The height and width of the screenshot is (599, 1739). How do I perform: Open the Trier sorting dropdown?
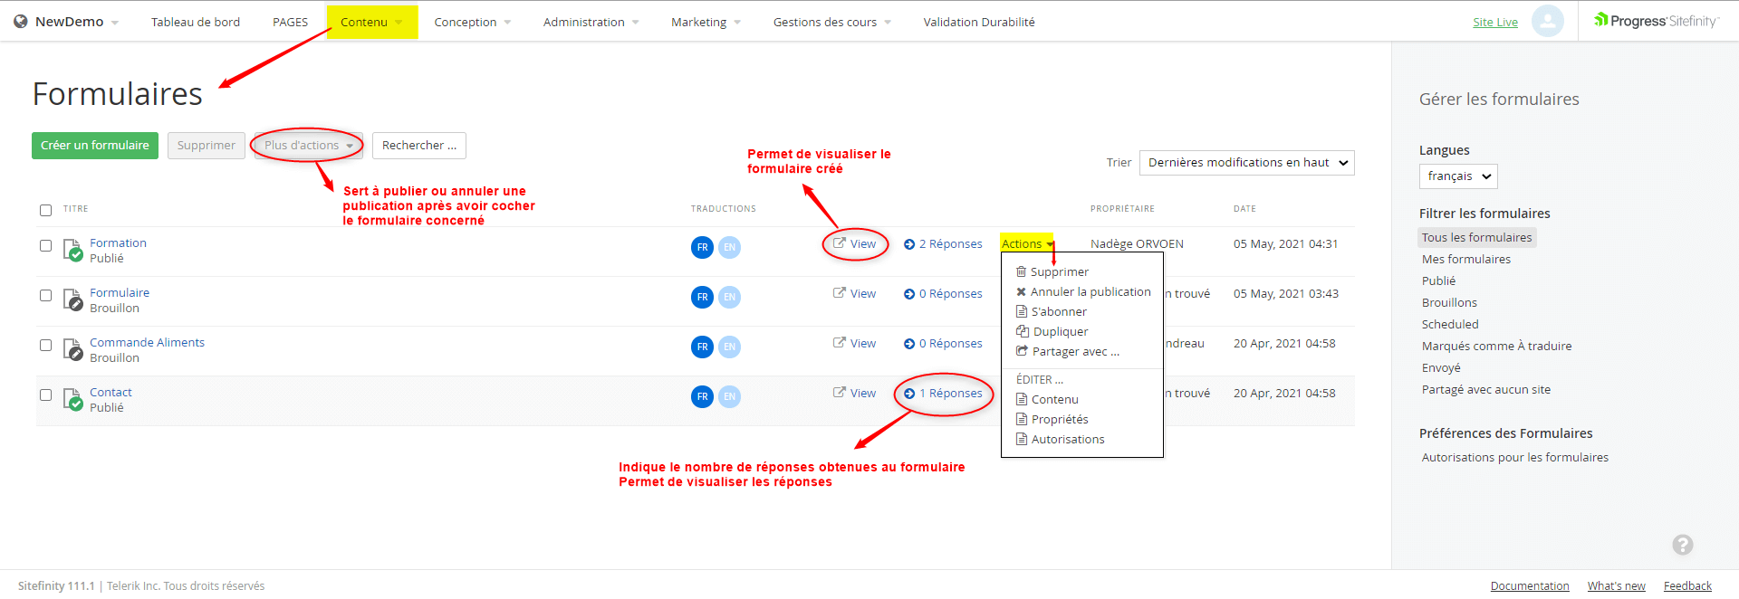(x=1246, y=163)
